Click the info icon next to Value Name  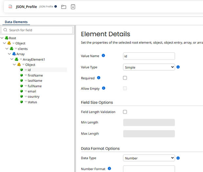pos(103,56)
